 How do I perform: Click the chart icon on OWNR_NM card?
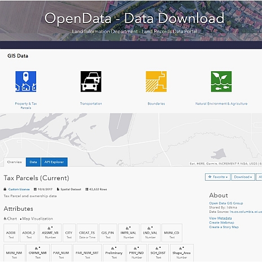tap(36, 248)
